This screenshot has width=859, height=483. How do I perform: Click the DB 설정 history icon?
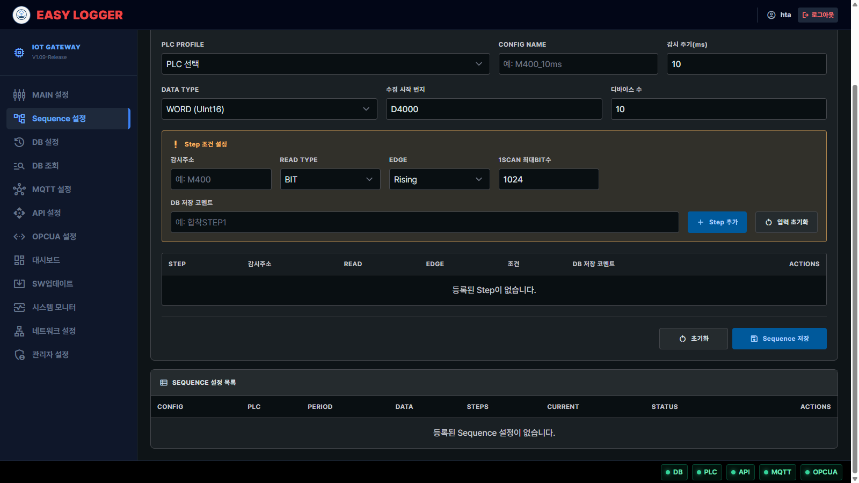point(19,142)
